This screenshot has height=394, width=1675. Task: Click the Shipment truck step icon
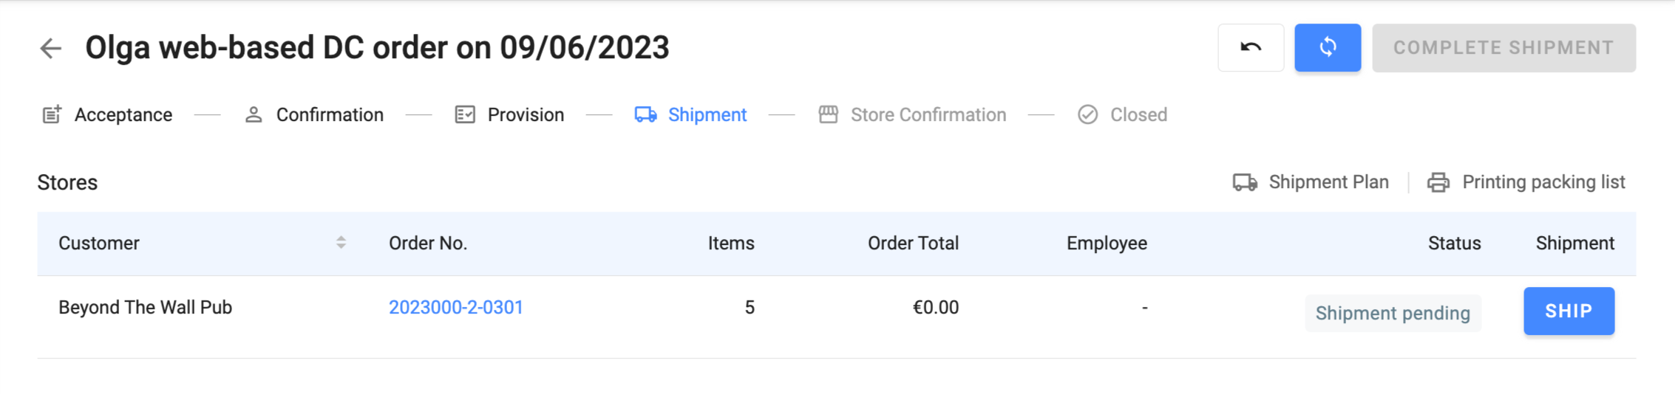pyautogui.click(x=645, y=115)
